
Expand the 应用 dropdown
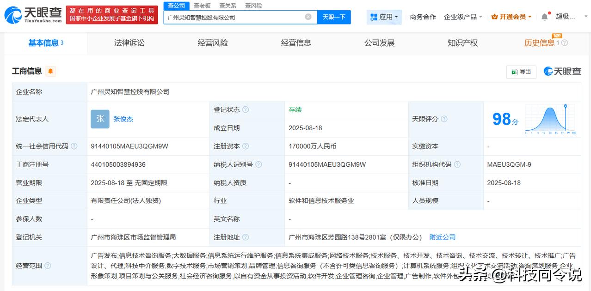point(384,17)
